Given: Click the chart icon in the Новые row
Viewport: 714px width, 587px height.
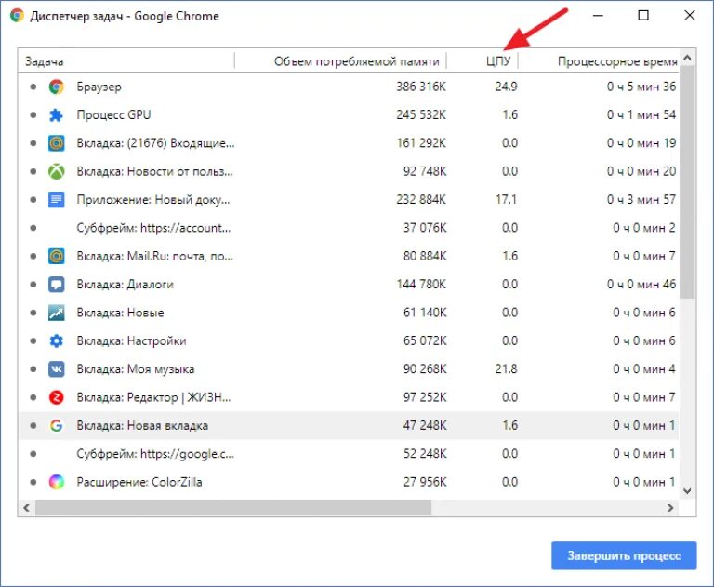Looking at the screenshot, I should [56, 313].
